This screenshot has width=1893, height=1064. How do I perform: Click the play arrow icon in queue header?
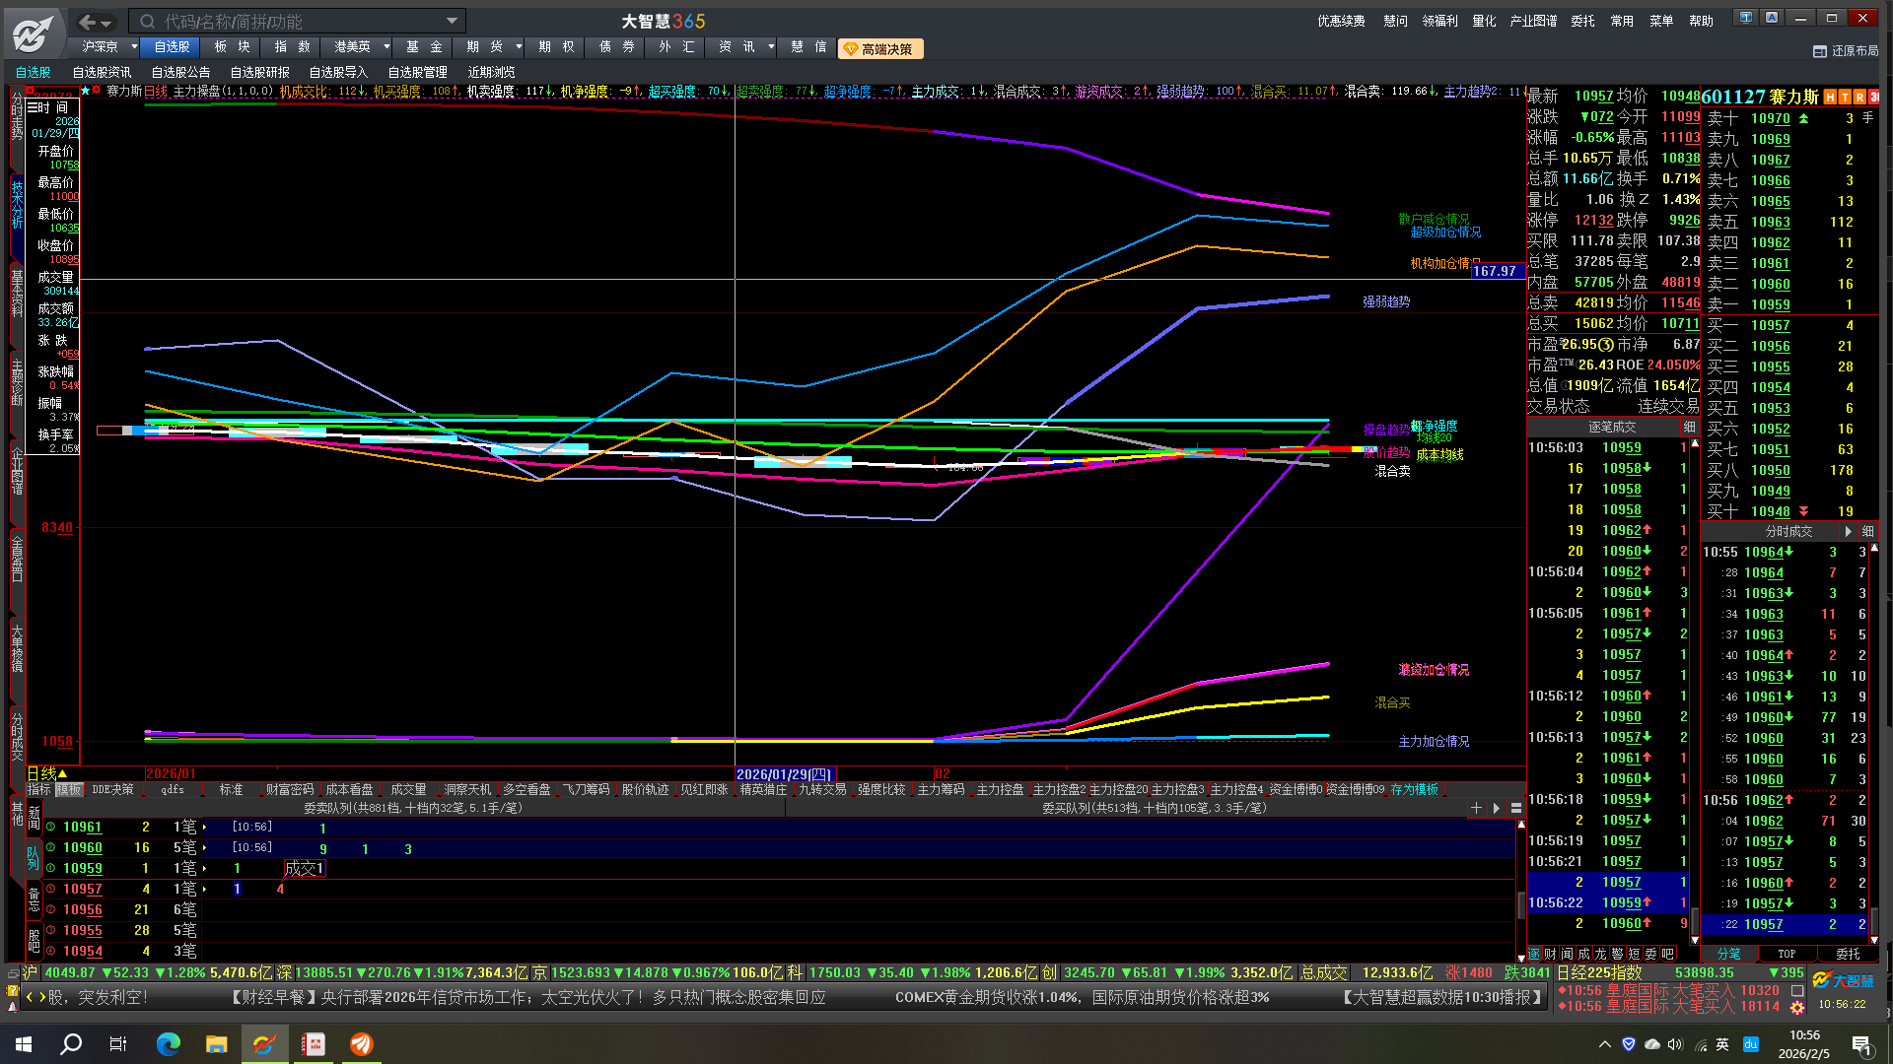tap(1497, 808)
